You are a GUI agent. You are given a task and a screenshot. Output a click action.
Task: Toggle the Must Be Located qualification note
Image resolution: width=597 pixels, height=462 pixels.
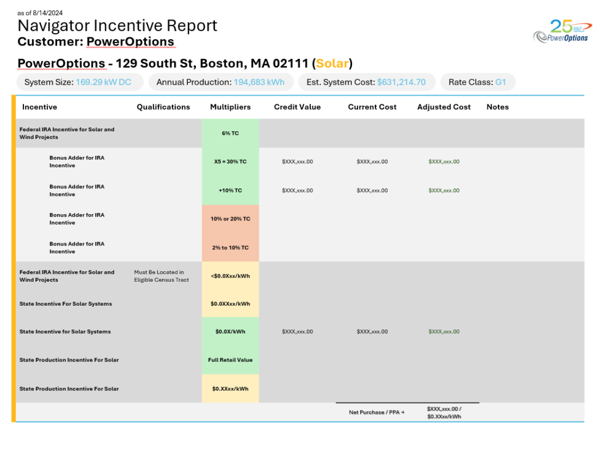(x=163, y=276)
